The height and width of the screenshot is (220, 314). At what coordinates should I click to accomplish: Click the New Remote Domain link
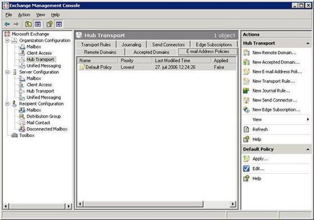[275, 53]
